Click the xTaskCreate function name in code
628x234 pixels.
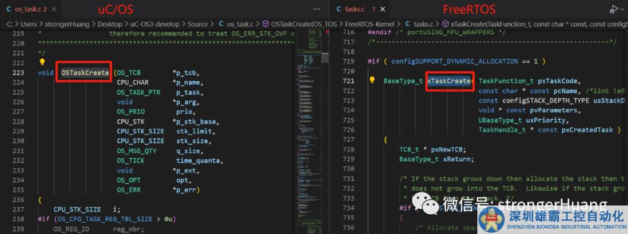pos(450,81)
